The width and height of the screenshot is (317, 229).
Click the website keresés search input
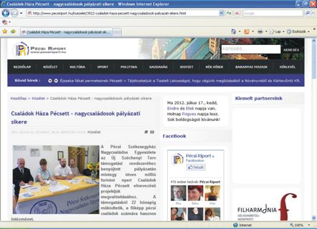251,49
